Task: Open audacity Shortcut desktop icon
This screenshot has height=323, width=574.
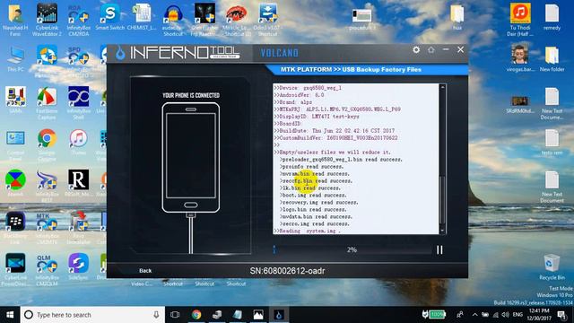Action: (173, 20)
